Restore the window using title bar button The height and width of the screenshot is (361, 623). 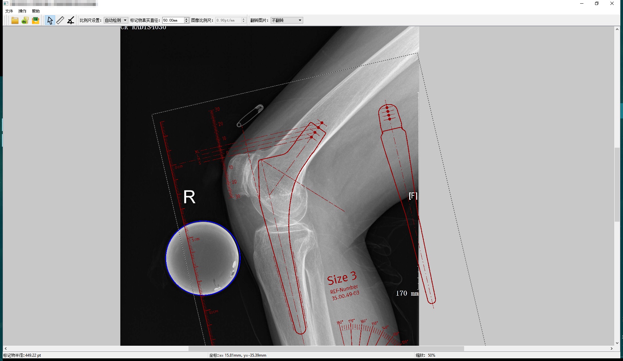597,3
